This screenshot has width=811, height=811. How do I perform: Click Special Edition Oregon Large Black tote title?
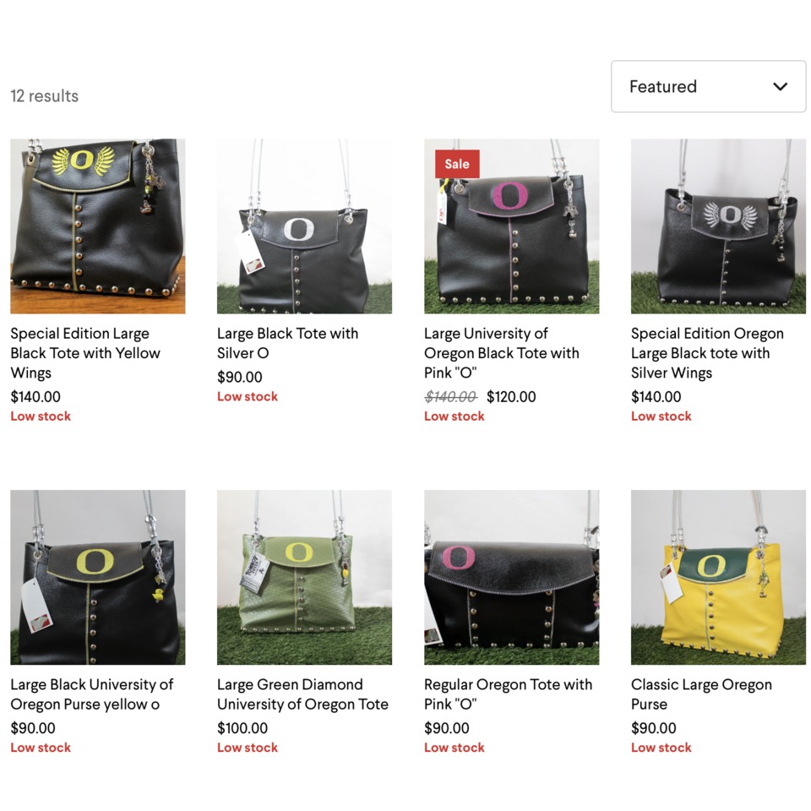tap(707, 353)
